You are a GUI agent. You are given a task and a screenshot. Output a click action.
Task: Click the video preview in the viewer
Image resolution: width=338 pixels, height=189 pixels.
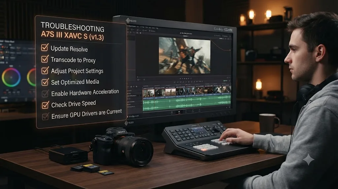pos(185,56)
